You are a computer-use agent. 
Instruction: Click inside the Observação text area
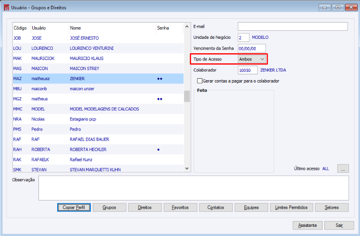(x=194, y=188)
